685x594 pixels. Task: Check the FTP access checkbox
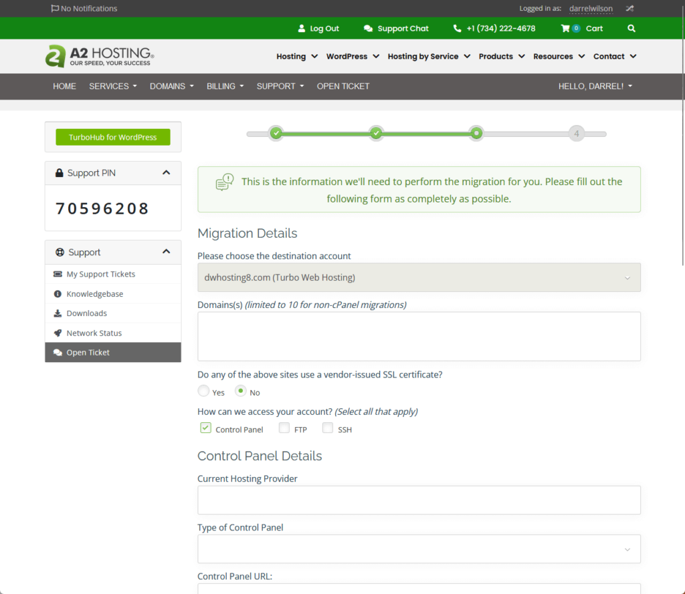click(284, 428)
